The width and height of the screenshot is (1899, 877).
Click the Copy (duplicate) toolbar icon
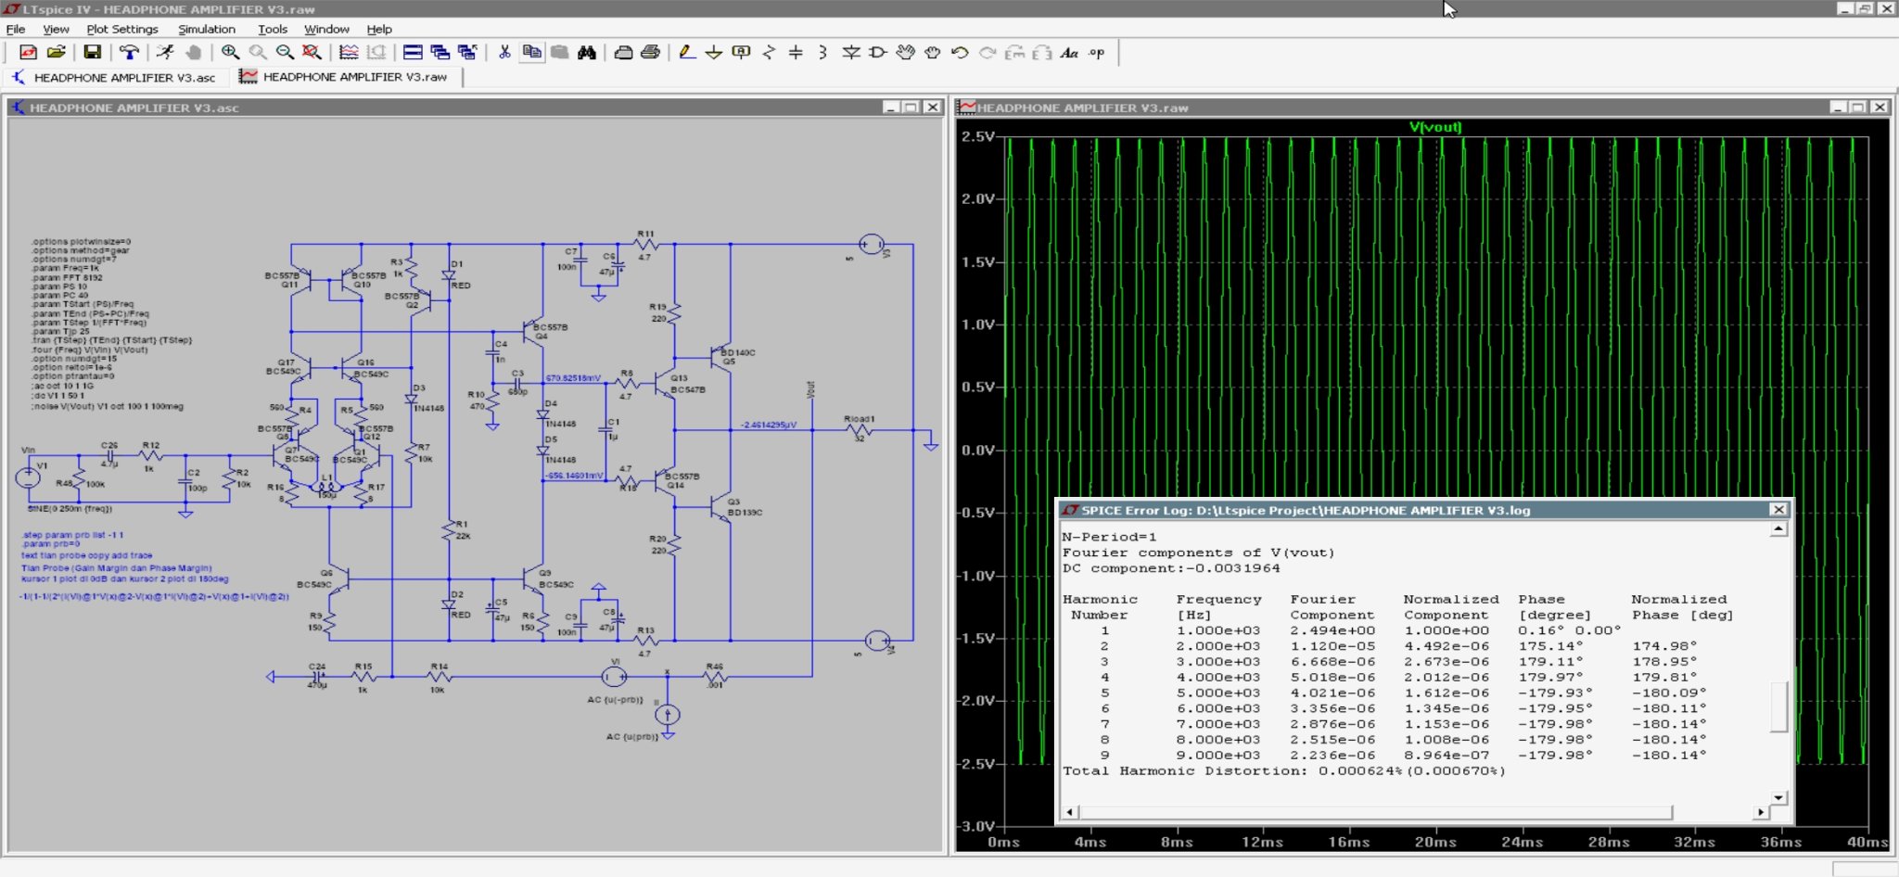(x=532, y=53)
